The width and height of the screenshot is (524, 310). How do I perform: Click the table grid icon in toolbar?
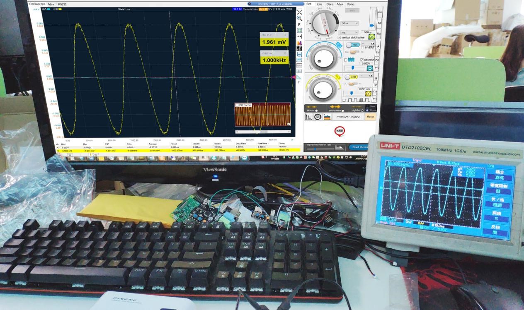[299, 71]
